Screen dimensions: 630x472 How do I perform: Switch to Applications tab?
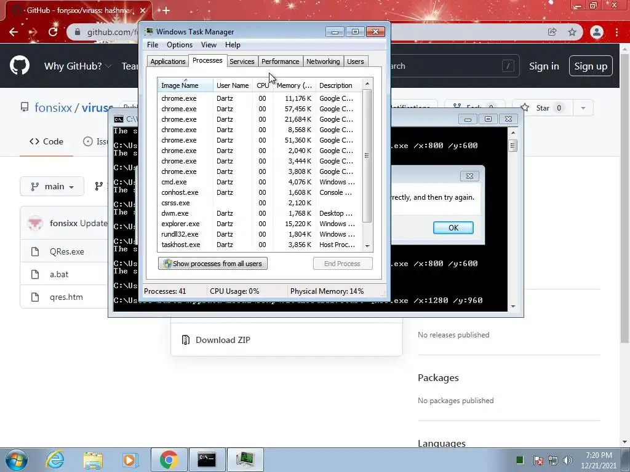(168, 61)
